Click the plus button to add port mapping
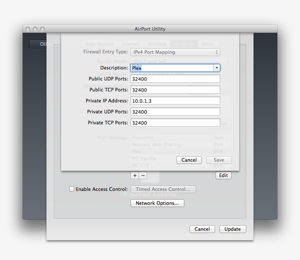This screenshot has width=300, height=260. point(135,176)
